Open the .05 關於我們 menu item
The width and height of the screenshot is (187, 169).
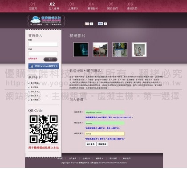click(112, 6)
